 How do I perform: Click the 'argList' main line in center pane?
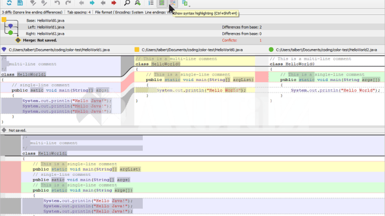tap(200, 80)
